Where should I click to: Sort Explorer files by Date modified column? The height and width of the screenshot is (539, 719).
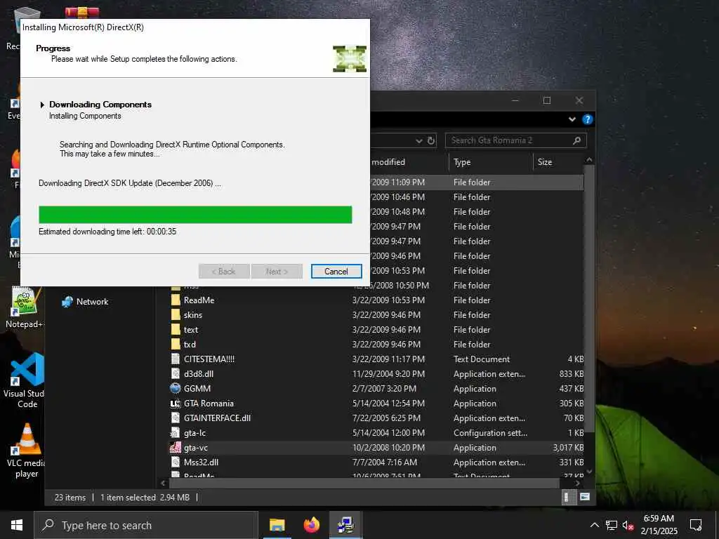pos(408,162)
